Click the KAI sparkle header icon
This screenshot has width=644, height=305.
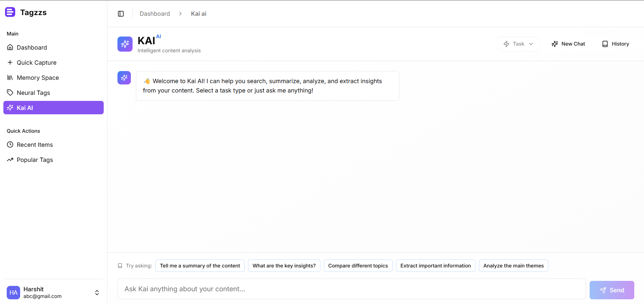(x=125, y=44)
